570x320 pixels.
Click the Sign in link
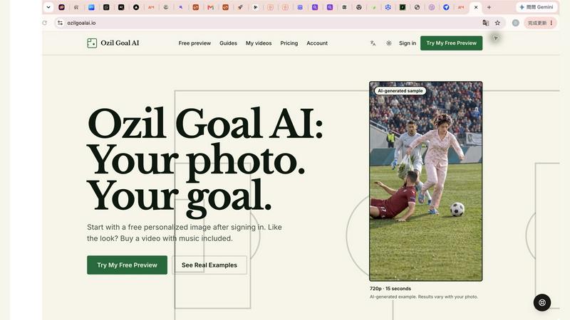click(x=407, y=43)
